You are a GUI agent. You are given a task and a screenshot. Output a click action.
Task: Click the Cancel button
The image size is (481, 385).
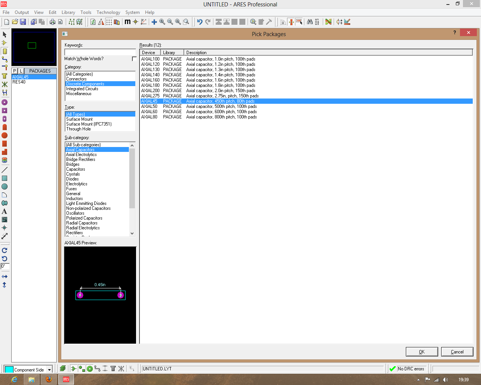click(x=457, y=352)
